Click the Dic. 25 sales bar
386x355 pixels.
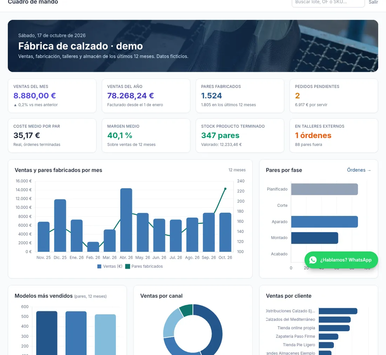click(x=60, y=225)
